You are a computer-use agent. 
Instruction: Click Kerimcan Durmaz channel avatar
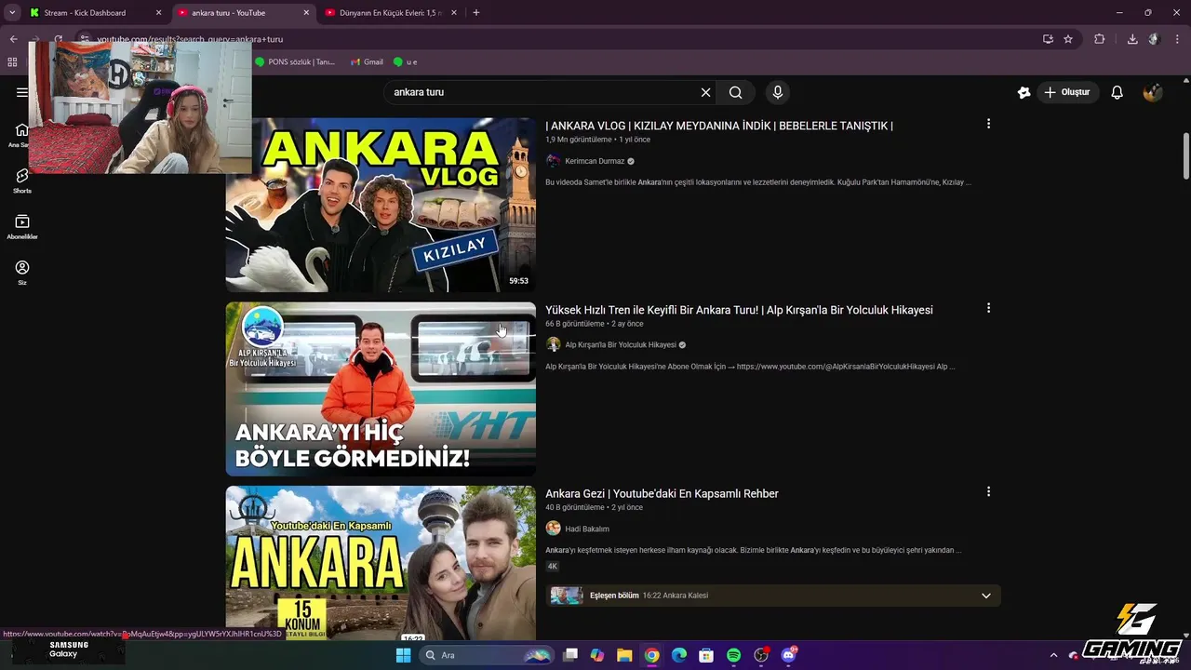(553, 161)
